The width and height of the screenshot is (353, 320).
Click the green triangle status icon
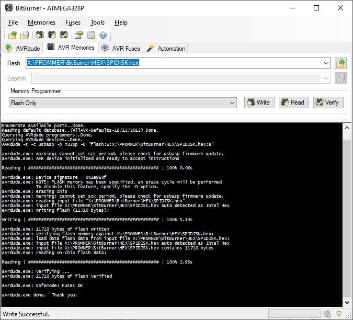pos(339,314)
